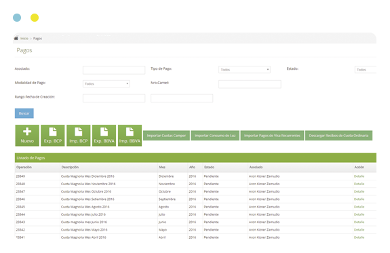Focus the Nro.Carnet input field

tap(250, 84)
